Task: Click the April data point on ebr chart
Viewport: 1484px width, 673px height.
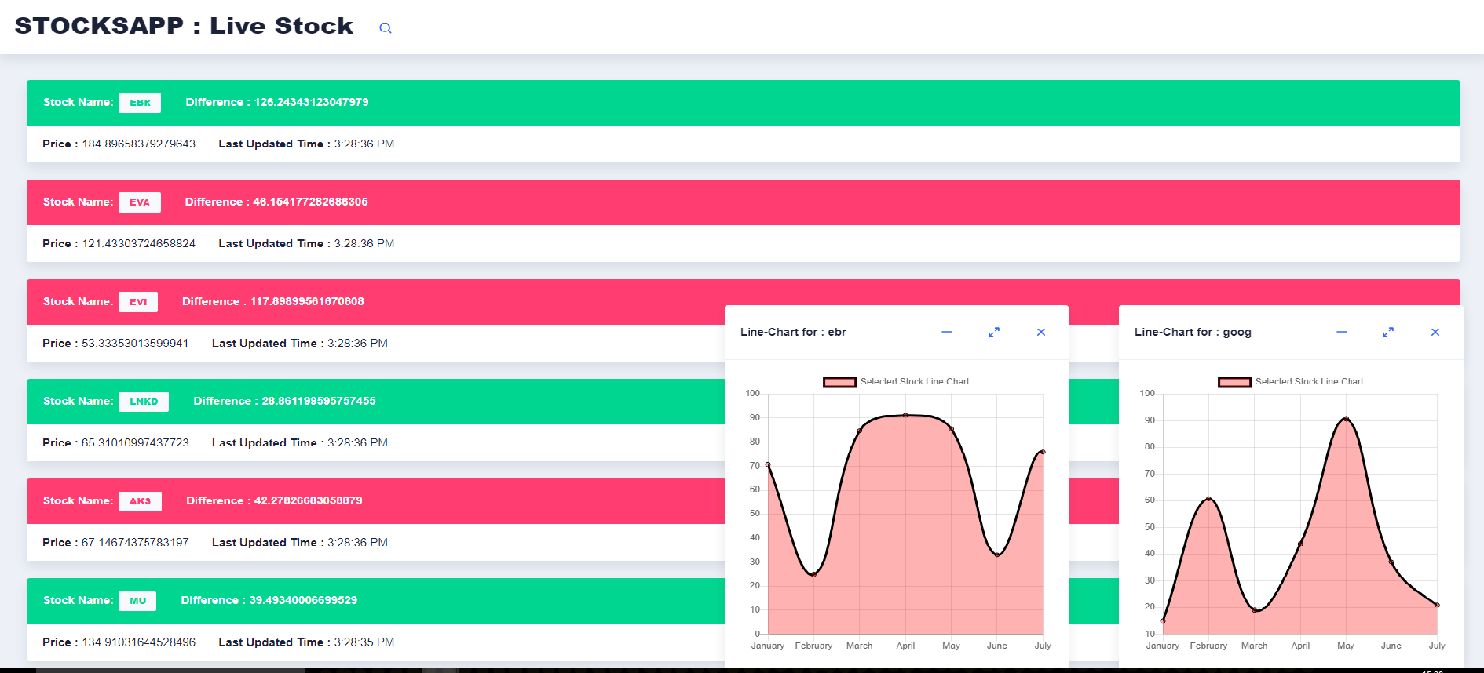Action: pos(905,415)
